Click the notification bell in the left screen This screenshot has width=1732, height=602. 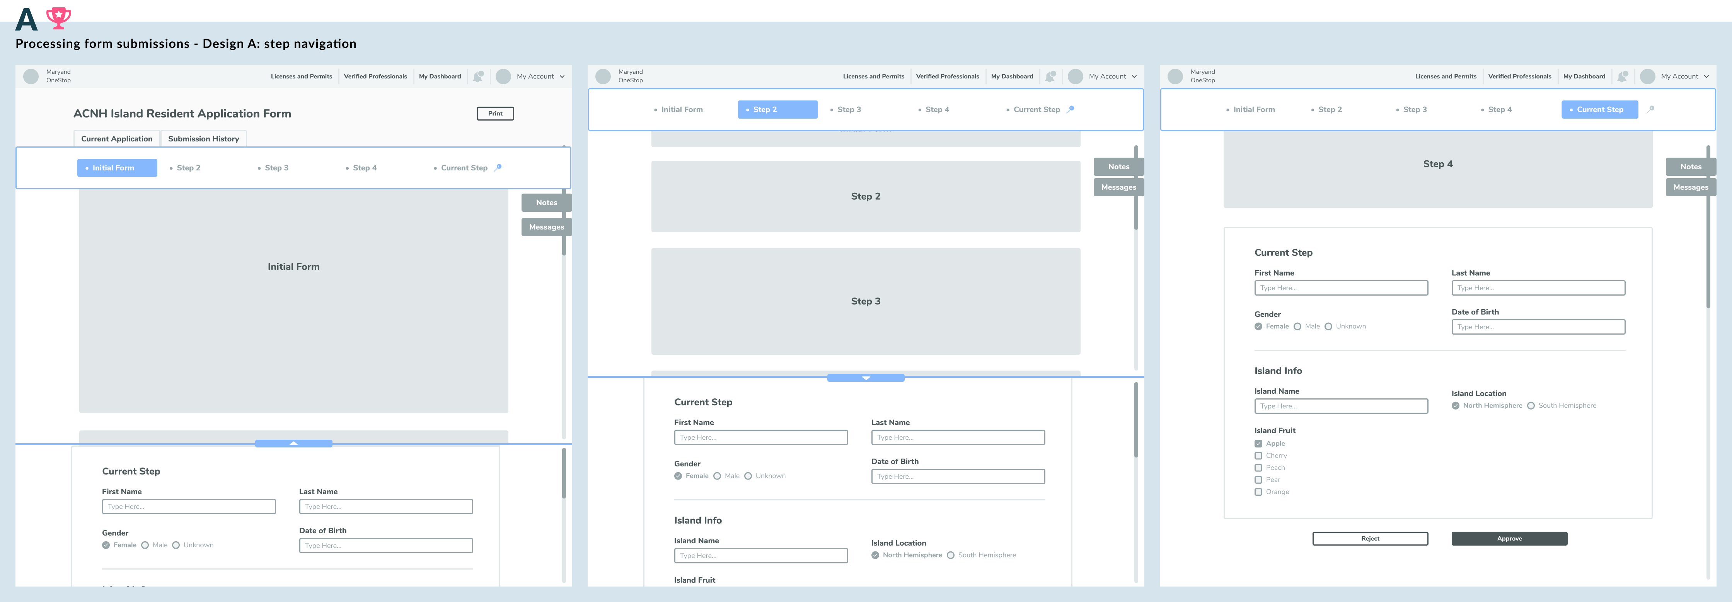478,77
